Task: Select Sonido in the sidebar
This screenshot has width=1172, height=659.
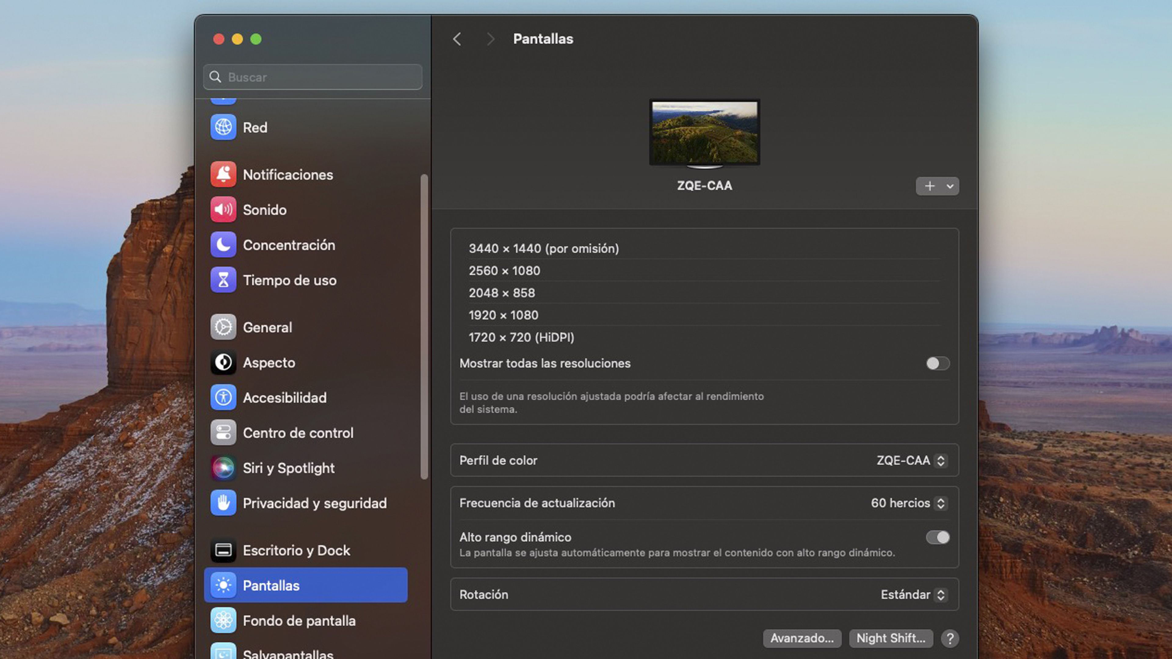Action: click(x=306, y=210)
